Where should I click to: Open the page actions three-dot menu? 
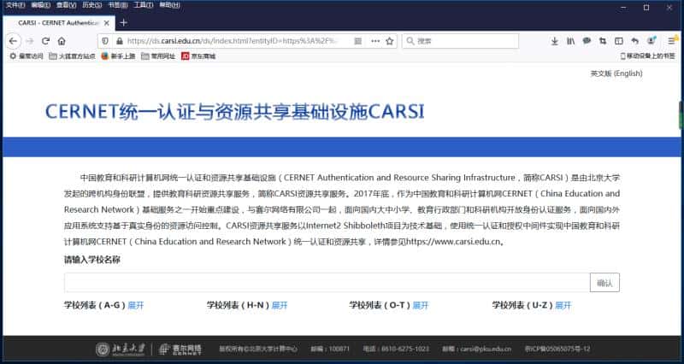point(374,41)
